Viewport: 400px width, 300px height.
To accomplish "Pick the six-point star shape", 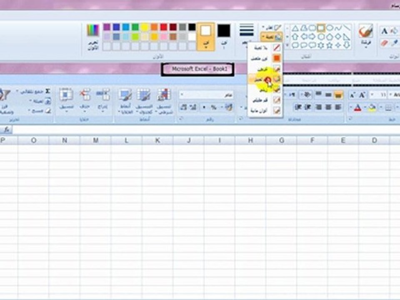I will 321,45.
